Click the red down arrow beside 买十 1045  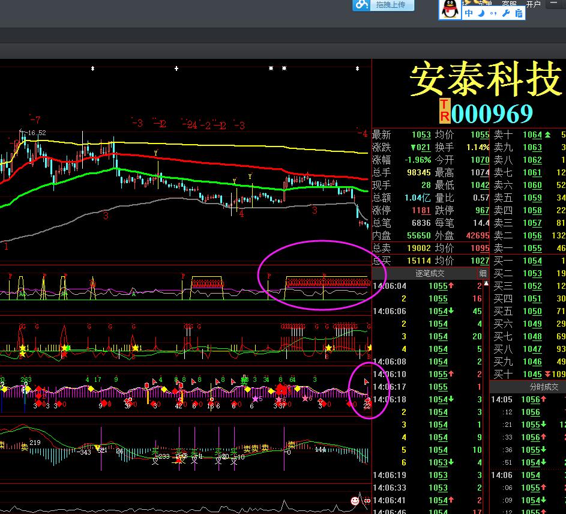pos(547,374)
